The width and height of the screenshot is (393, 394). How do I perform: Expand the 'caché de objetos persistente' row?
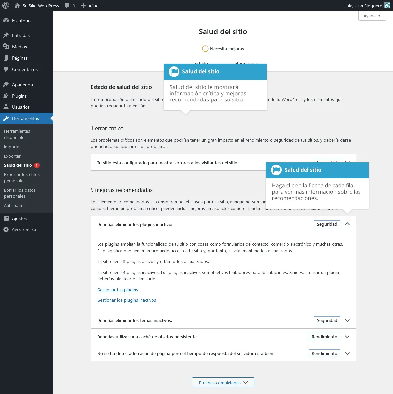347,337
